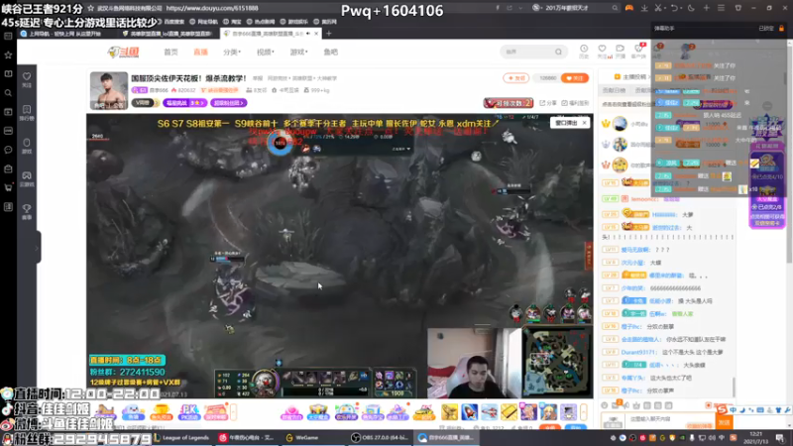This screenshot has height=446, width=793.
Task: Click the undo arrow toolbar icon
Action: pos(674,8)
